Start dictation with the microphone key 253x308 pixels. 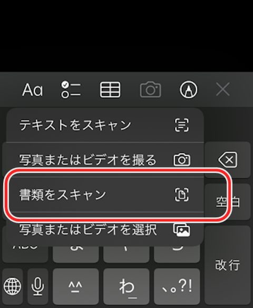pyautogui.click(x=37, y=286)
